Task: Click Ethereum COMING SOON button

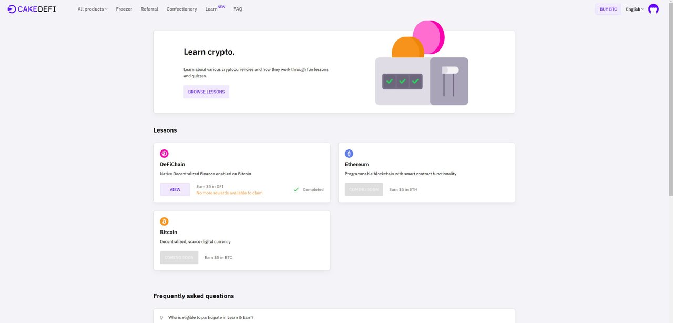Action: pos(364,189)
